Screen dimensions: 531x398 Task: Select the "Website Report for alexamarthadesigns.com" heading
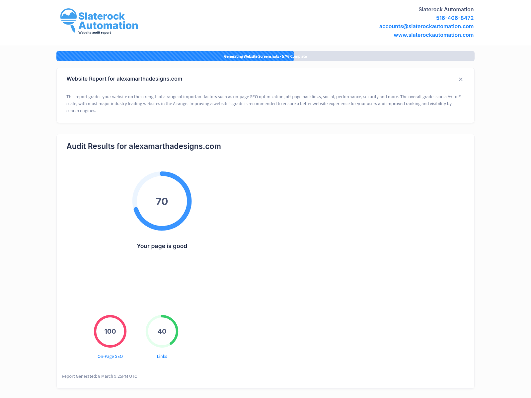(124, 79)
